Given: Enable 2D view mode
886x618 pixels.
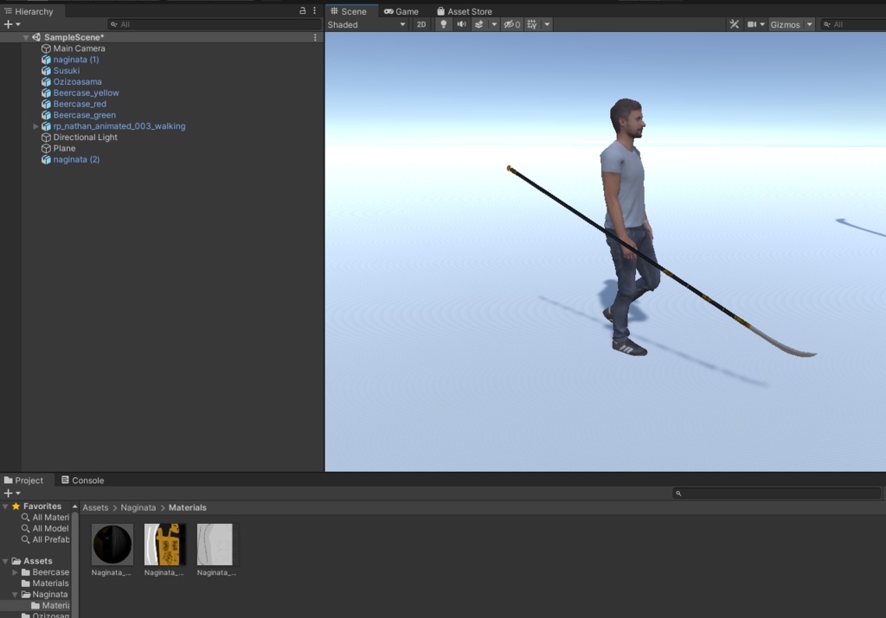Looking at the screenshot, I should [421, 24].
